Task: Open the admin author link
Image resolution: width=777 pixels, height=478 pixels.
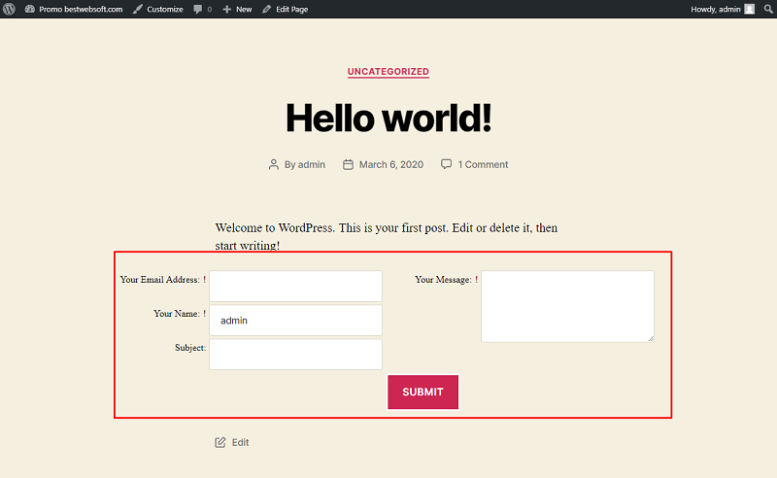Action: point(312,164)
